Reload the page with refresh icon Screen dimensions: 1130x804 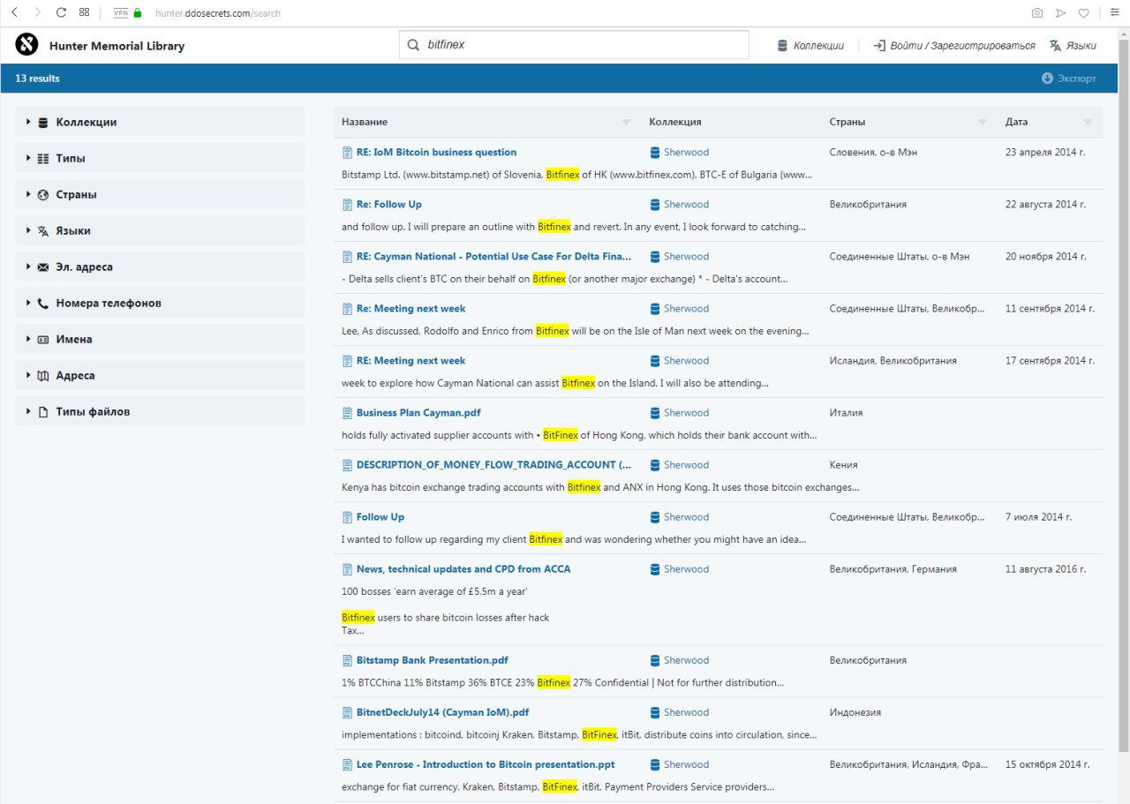tap(61, 12)
